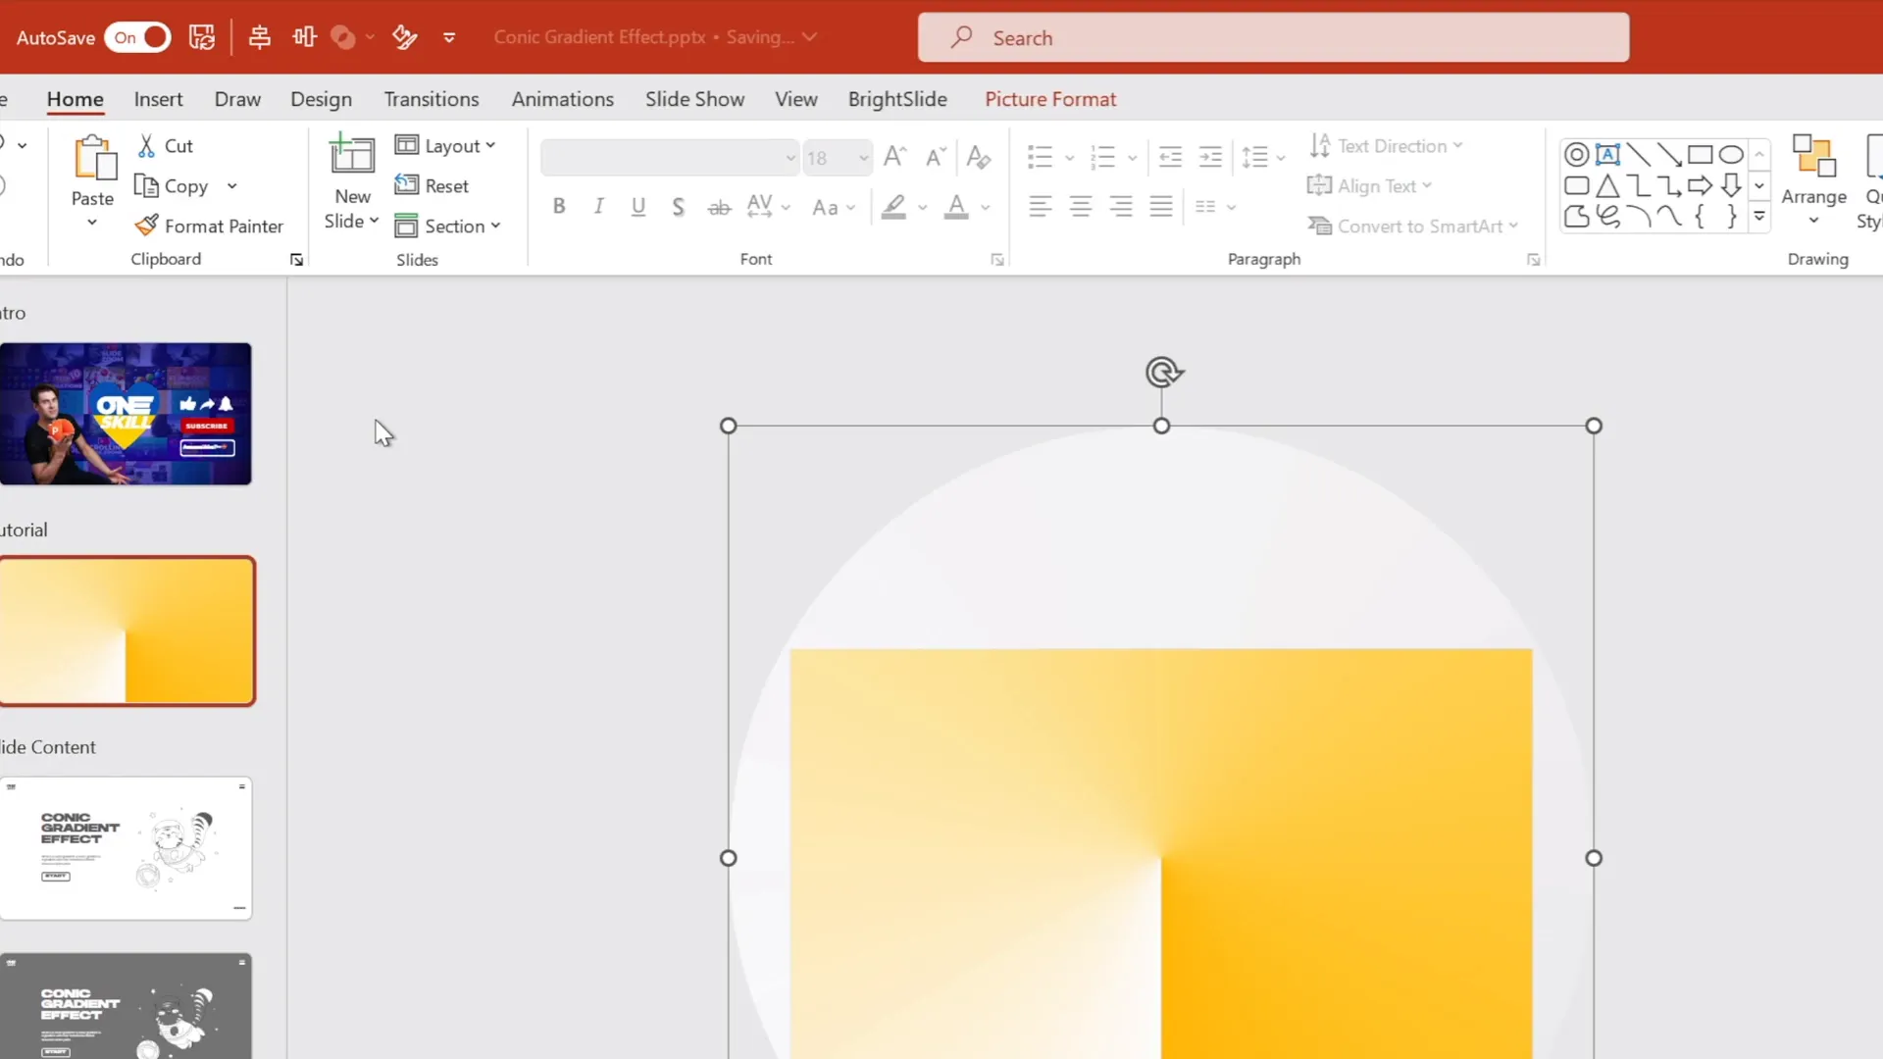Open the Animations tab
Screen dimensions: 1883x1059
coord(562,99)
